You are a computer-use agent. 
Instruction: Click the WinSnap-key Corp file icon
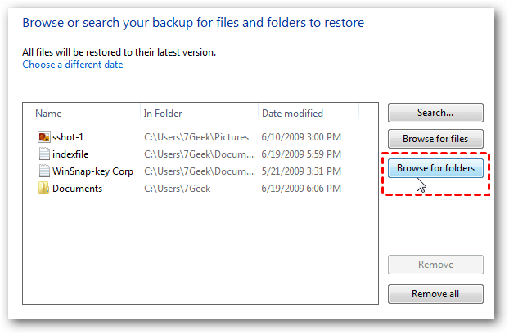coord(43,171)
